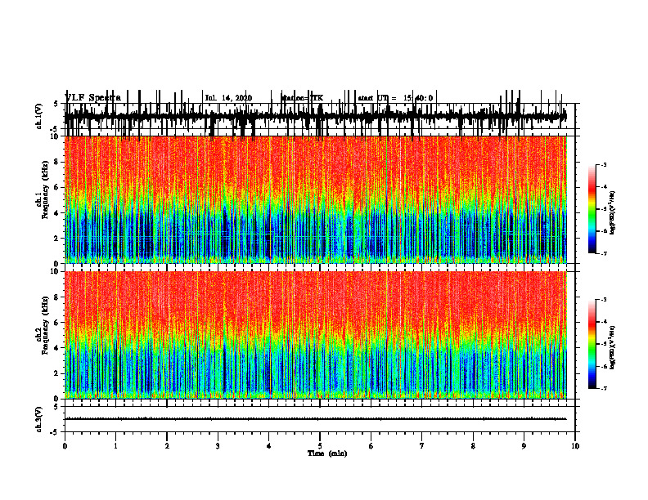The width and height of the screenshot is (648, 500).
Task: Click the '6' frequency tick of ch.1 spectrogram
Action: coord(57,187)
